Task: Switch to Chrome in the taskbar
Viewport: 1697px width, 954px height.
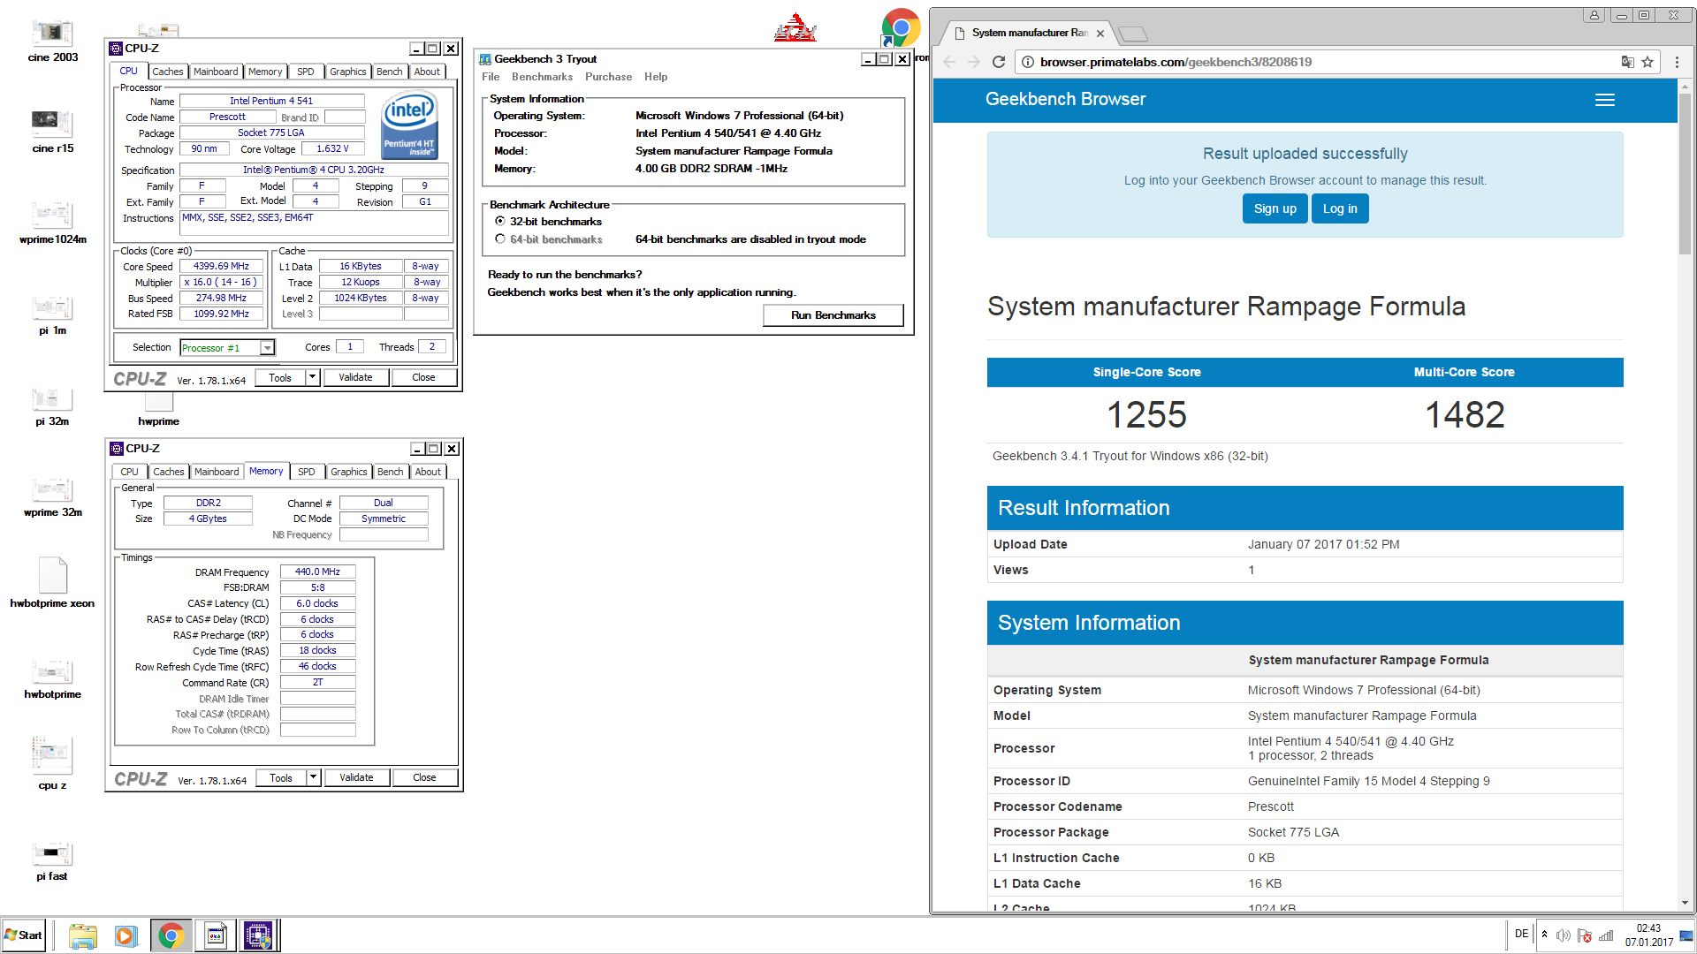Action: point(171,936)
